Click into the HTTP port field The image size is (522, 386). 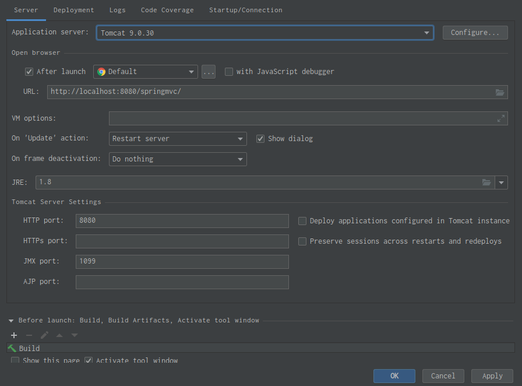[x=182, y=221]
